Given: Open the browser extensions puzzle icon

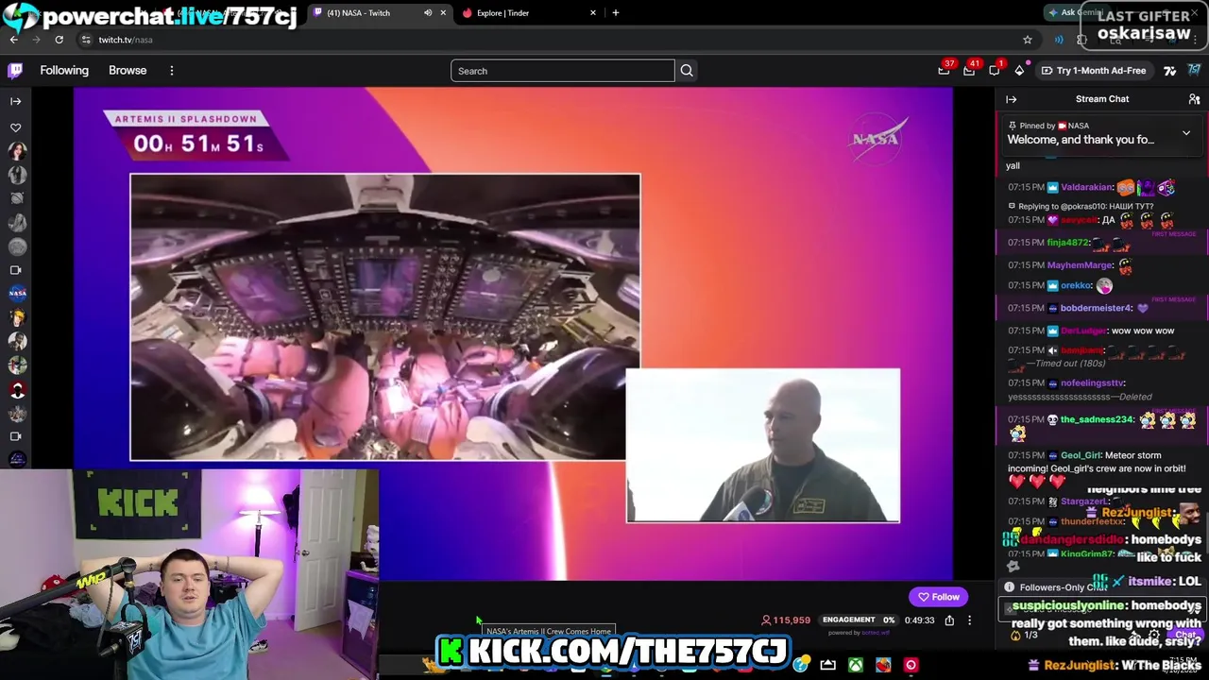Looking at the screenshot, I should pos(1082,40).
